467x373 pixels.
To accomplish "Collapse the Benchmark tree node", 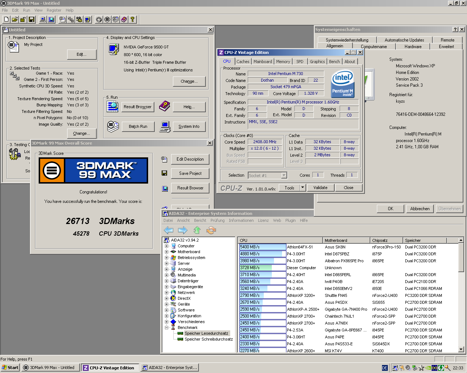I will pyautogui.click(x=166, y=327).
